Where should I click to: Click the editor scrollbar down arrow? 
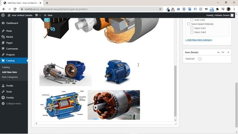pos(175,120)
